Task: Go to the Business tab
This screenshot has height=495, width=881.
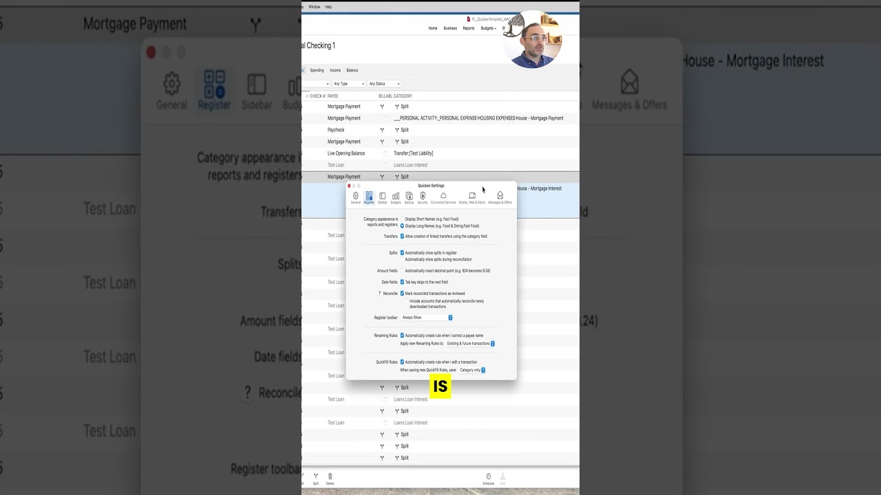Action: tap(450, 28)
